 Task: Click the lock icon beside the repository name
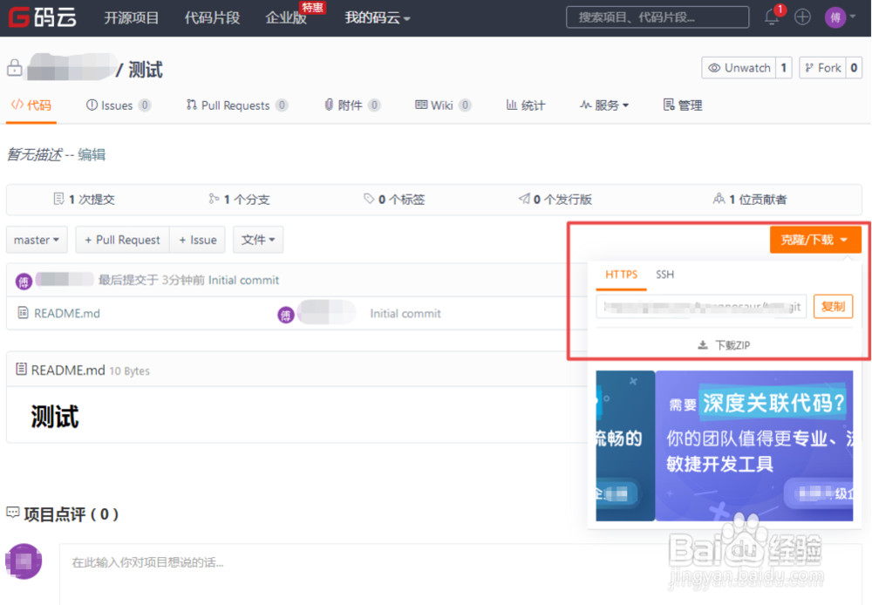[x=14, y=67]
